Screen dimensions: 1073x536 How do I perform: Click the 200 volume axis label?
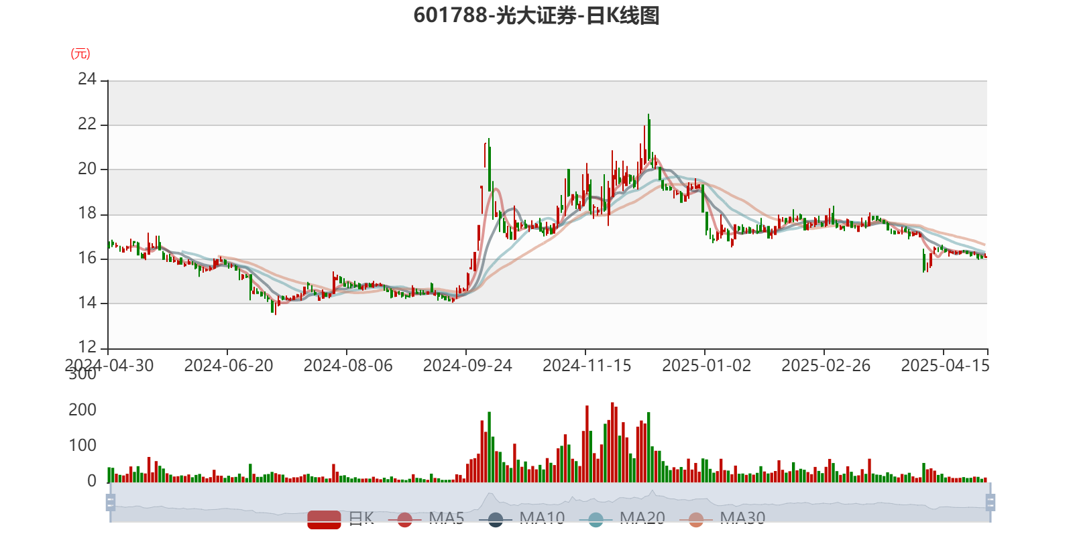click(x=82, y=410)
